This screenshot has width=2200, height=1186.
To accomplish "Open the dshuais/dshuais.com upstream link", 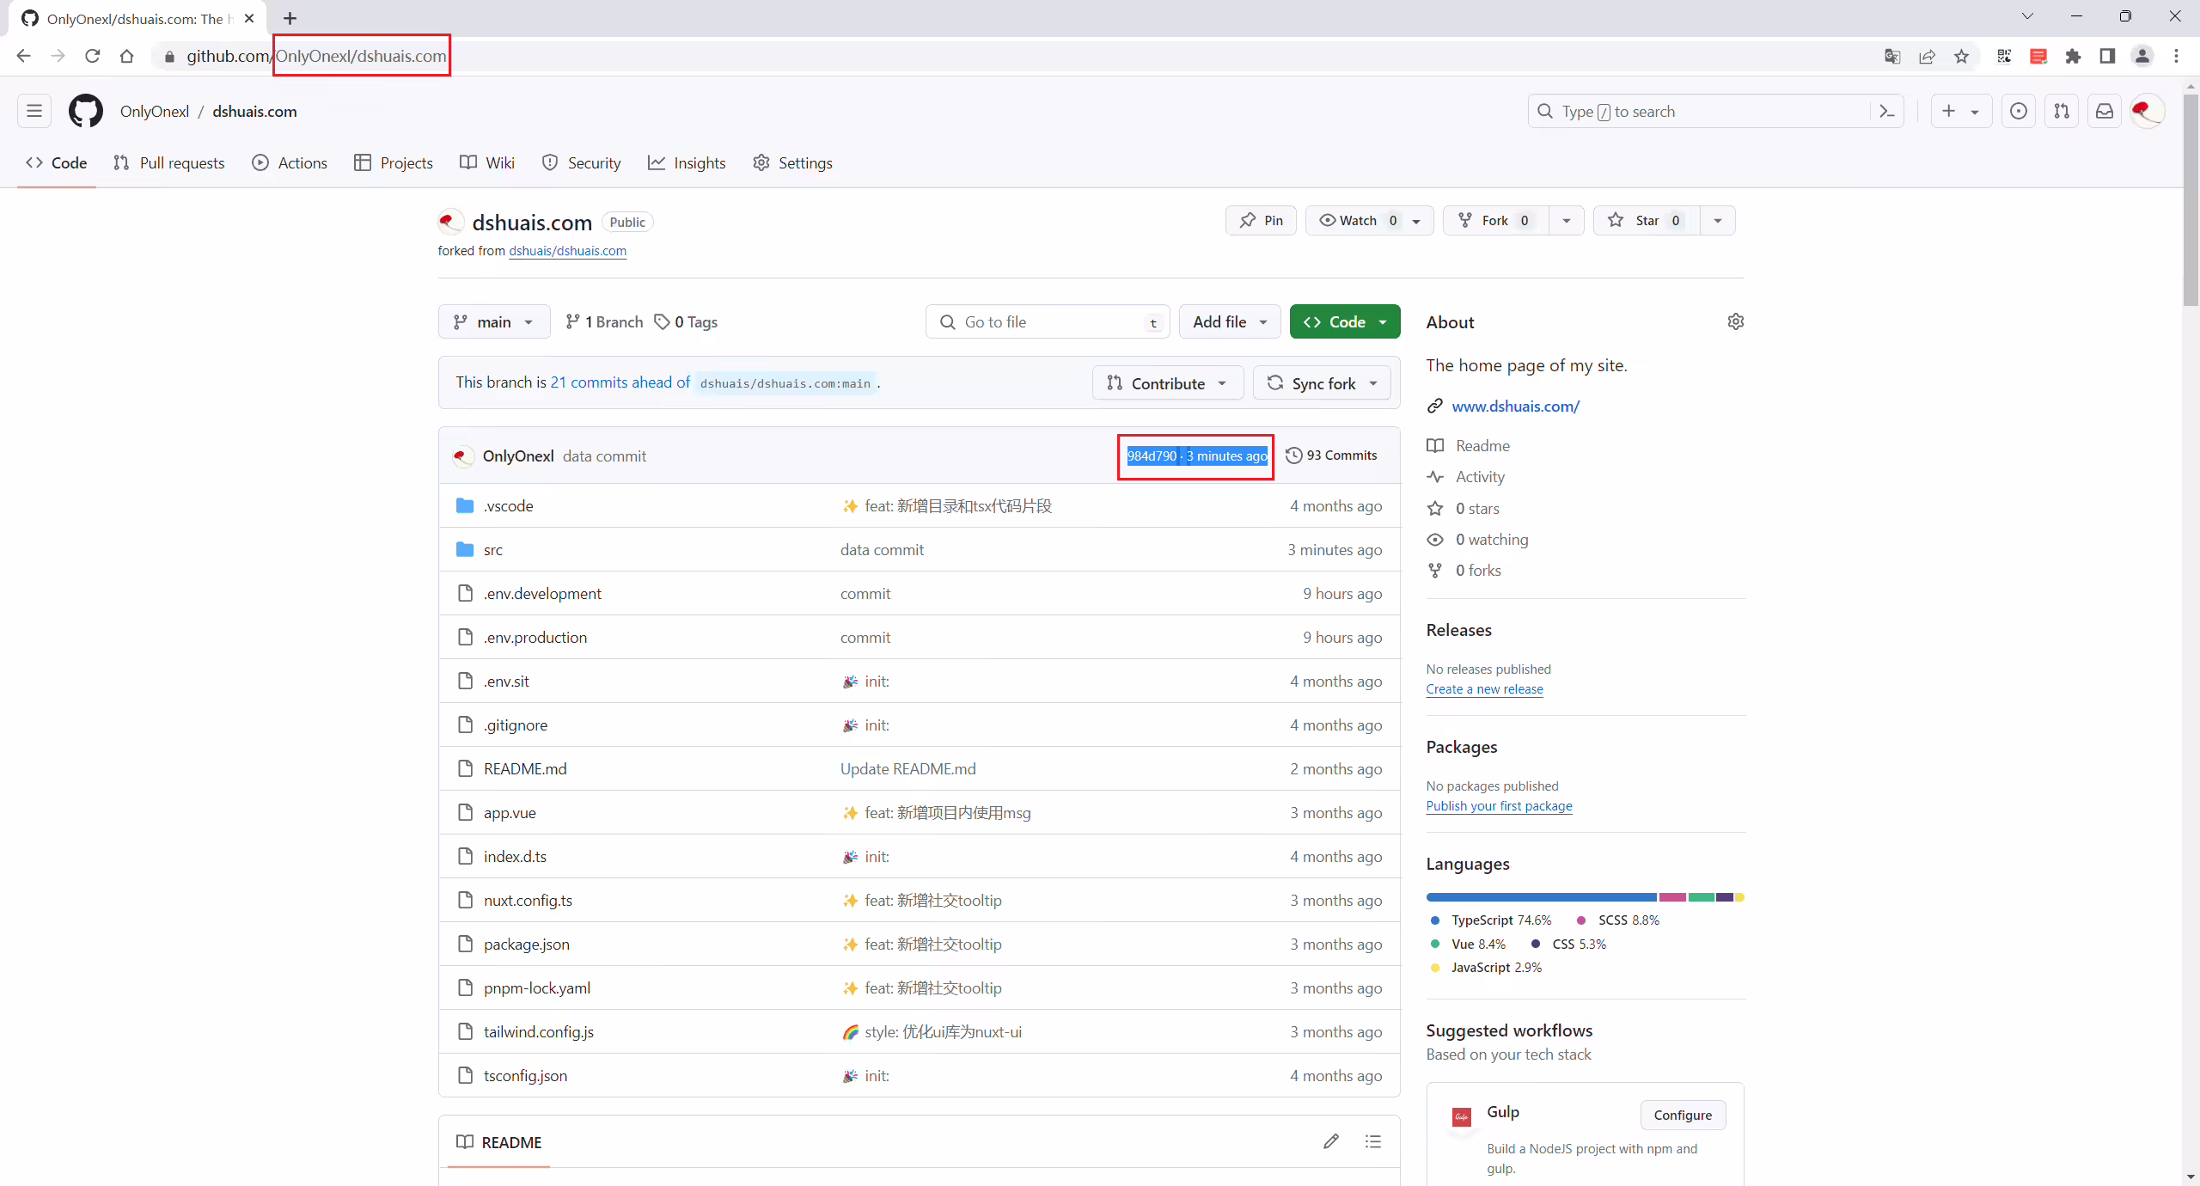I will [x=567, y=251].
